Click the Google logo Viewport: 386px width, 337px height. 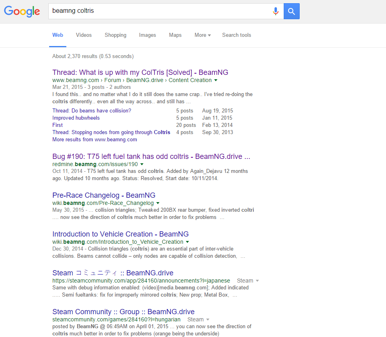(22, 11)
